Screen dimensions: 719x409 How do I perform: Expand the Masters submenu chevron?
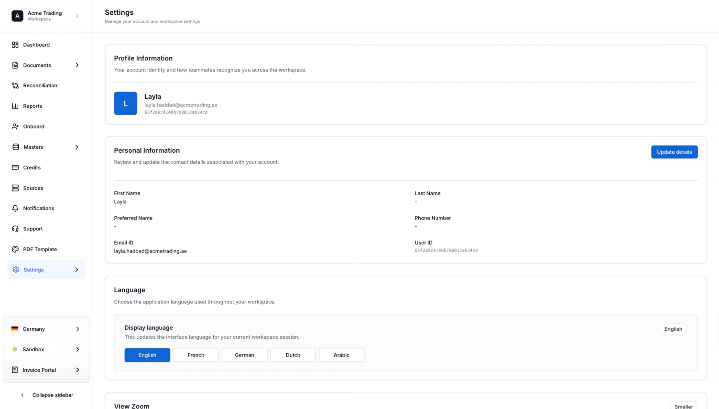[x=76, y=147]
